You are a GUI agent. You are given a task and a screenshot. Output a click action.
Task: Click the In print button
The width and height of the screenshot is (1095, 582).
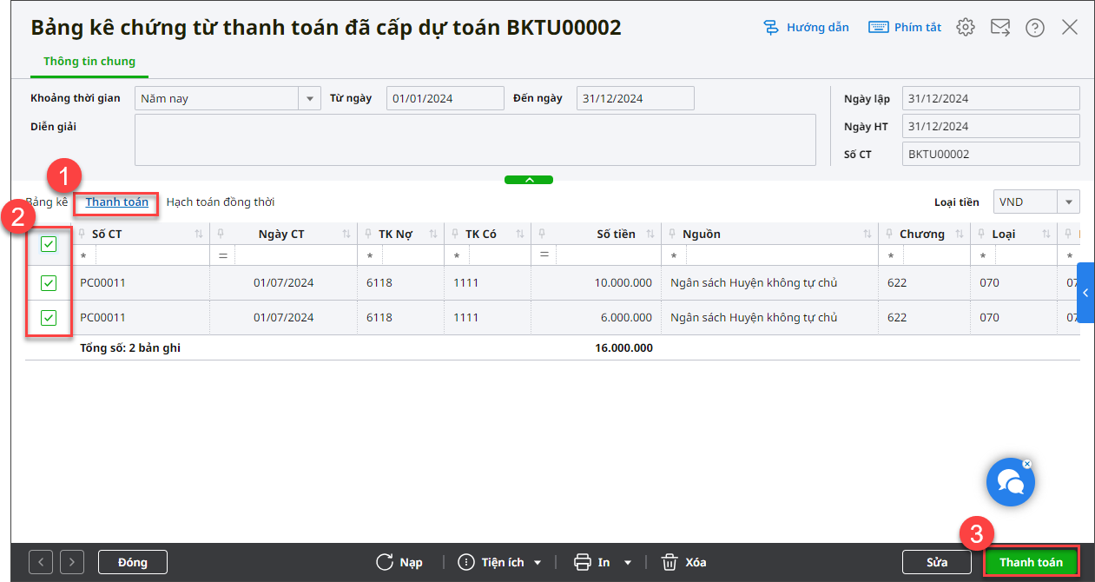pos(592,562)
